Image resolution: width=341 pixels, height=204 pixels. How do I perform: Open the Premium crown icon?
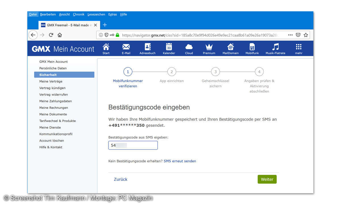pyautogui.click(x=209, y=47)
